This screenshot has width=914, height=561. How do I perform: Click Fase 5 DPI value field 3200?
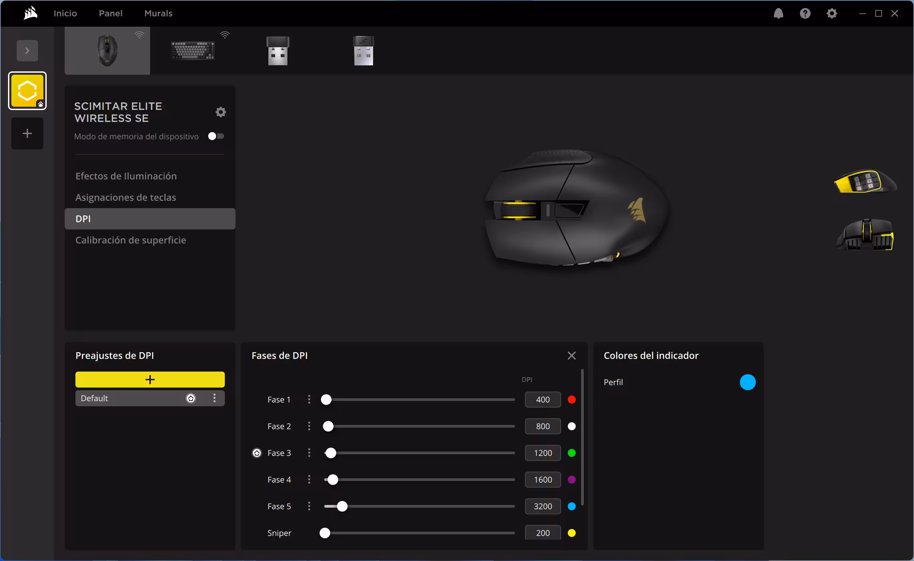pyautogui.click(x=542, y=506)
